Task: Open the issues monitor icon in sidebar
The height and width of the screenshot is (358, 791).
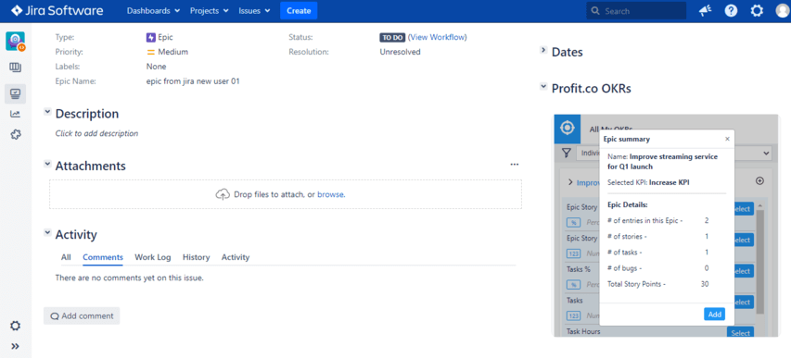Action: [x=15, y=93]
